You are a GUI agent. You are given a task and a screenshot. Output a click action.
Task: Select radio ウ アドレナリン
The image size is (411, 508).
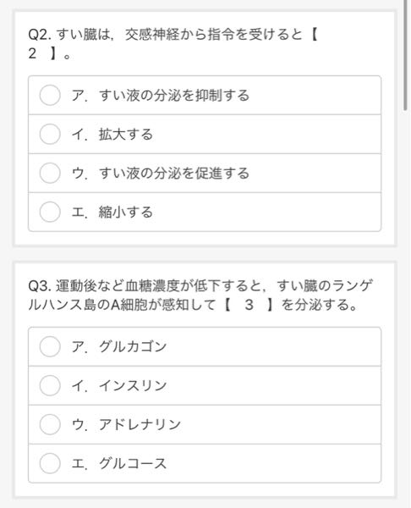50,424
